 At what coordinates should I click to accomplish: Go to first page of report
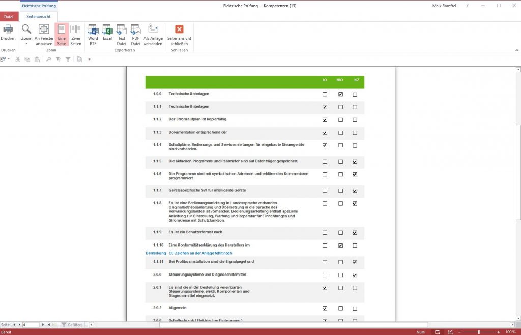tap(14, 325)
